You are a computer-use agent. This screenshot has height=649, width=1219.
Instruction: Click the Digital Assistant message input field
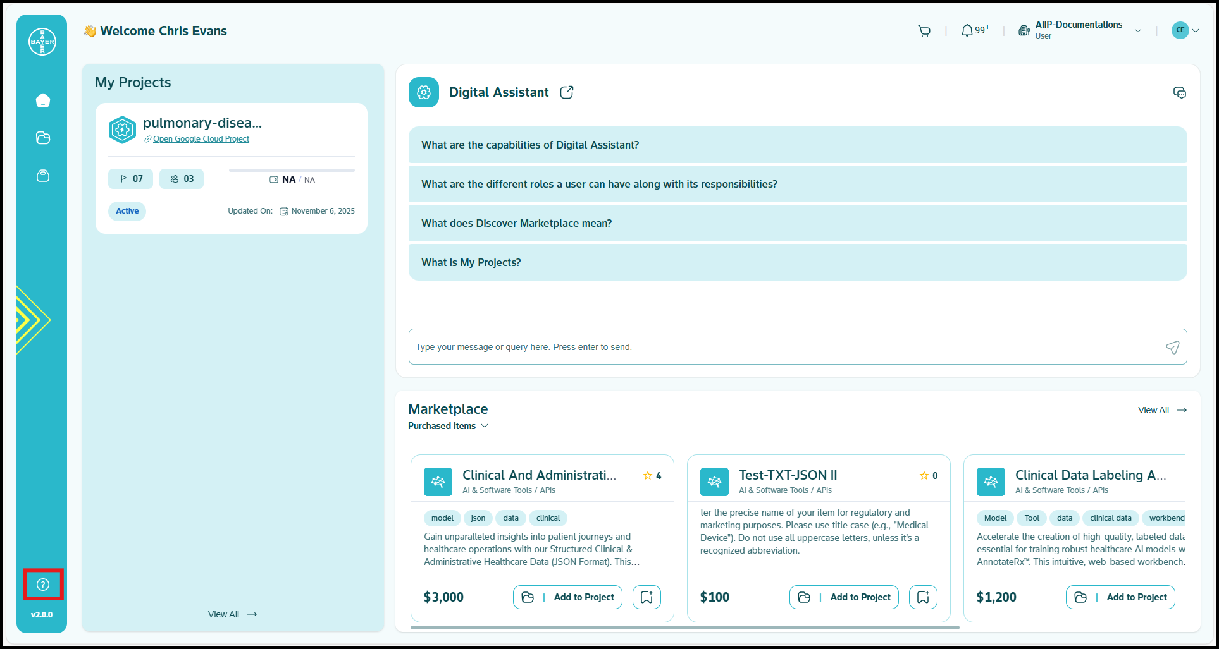(784, 347)
